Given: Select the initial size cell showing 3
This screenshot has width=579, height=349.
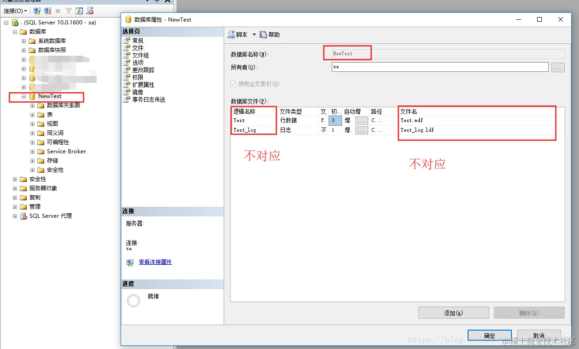Looking at the screenshot, I should (335, 121).
